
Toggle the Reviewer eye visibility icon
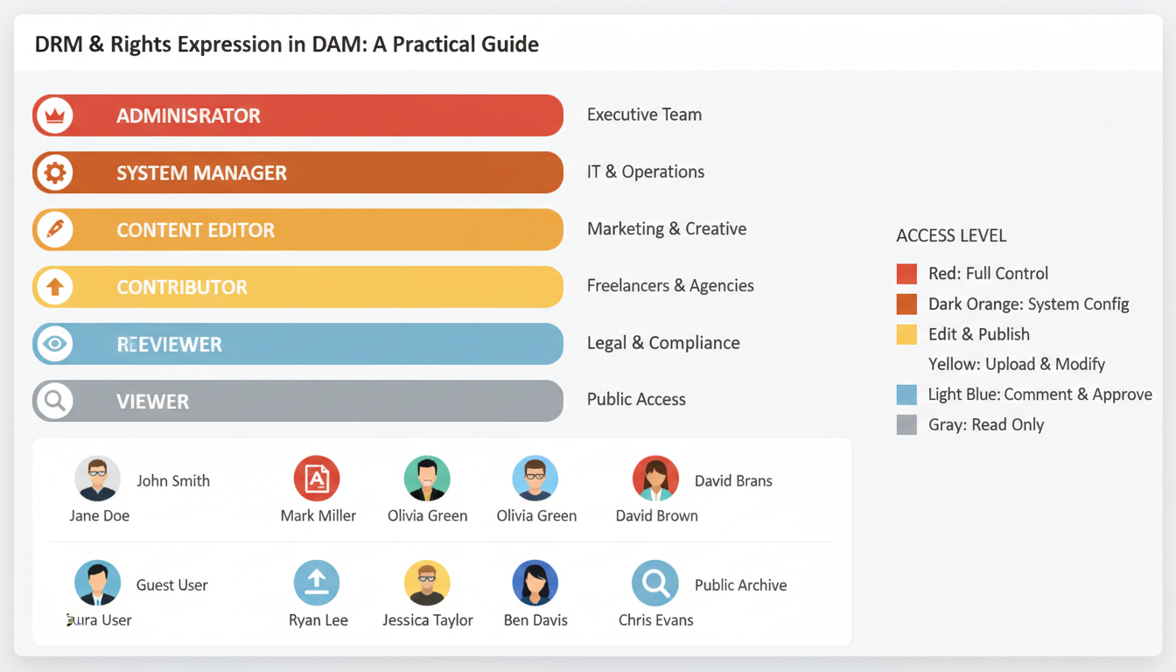54,343
